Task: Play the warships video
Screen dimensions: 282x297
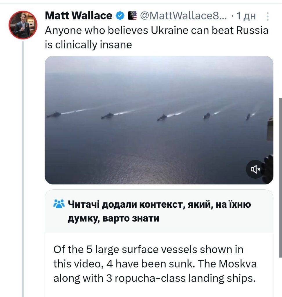Action: coord(159,120)
